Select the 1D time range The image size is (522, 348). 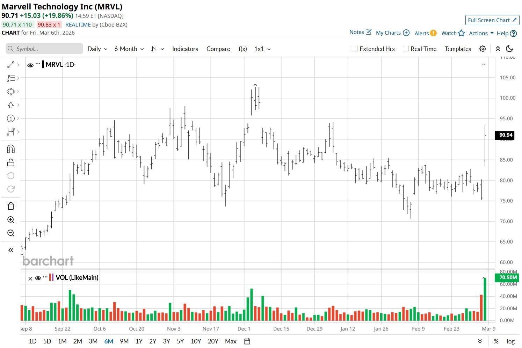[32, 341]
